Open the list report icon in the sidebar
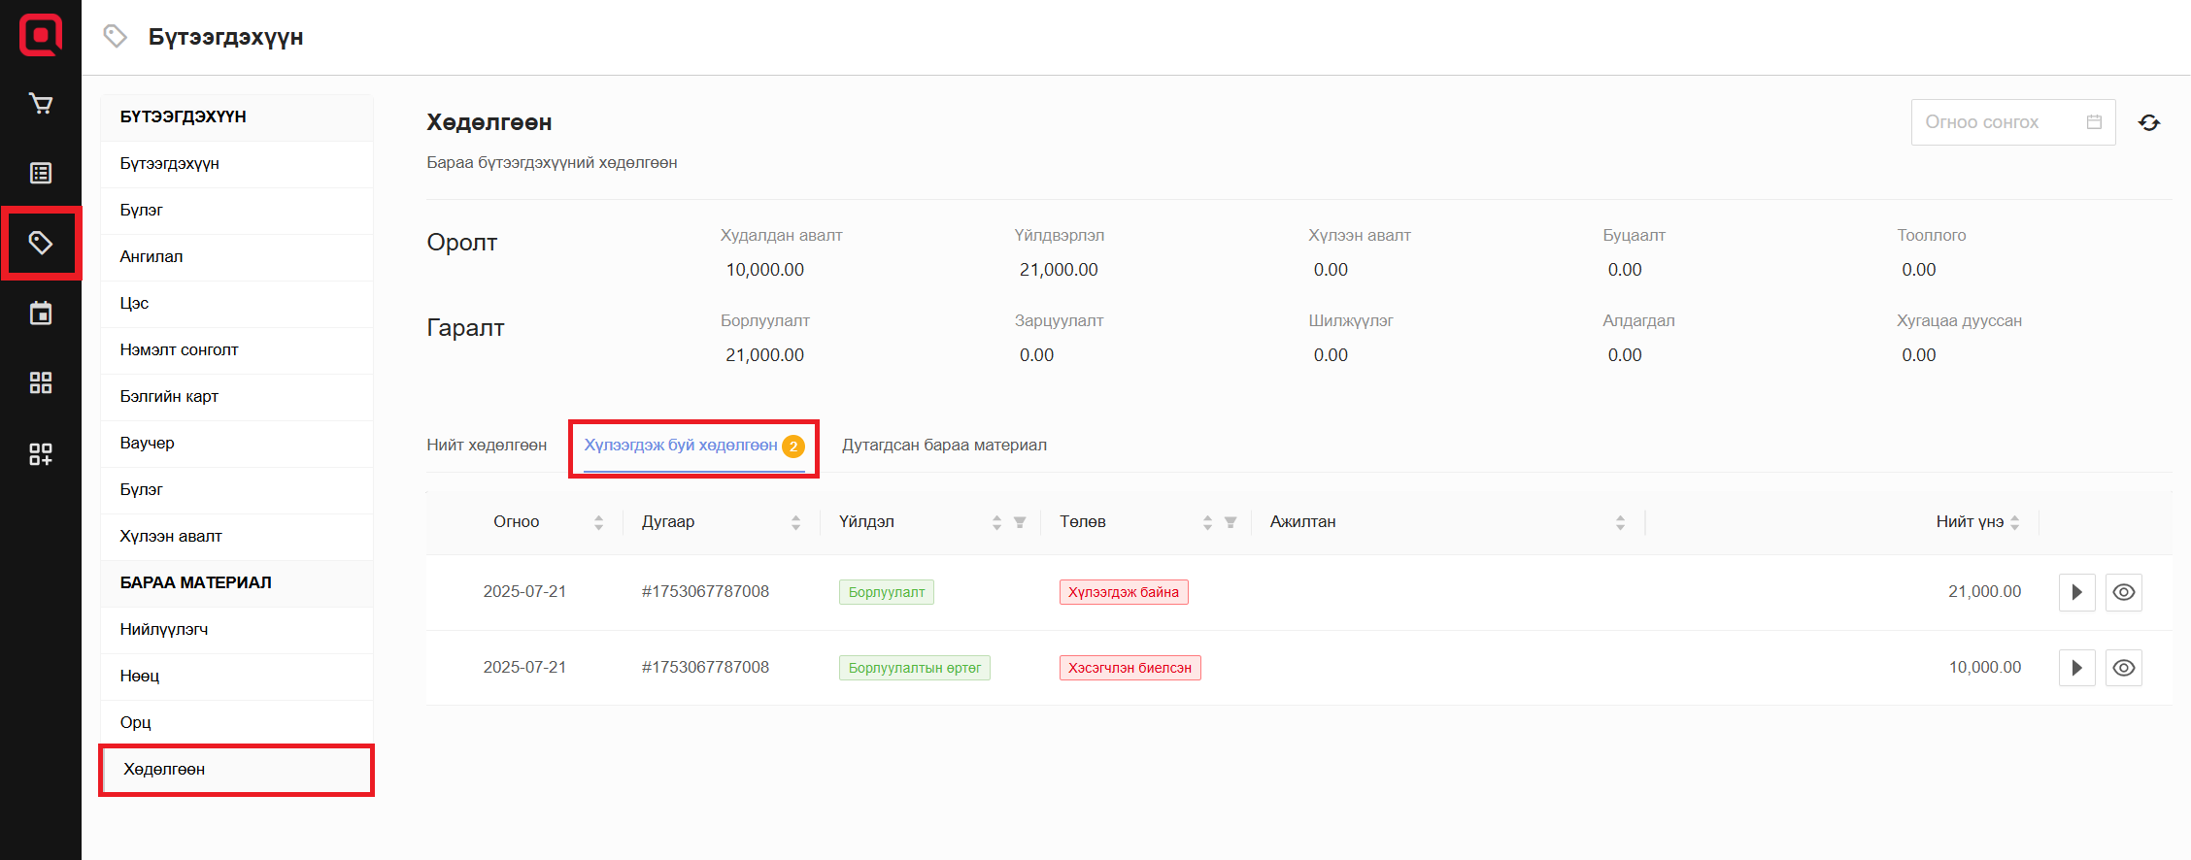 click(40, 174)
